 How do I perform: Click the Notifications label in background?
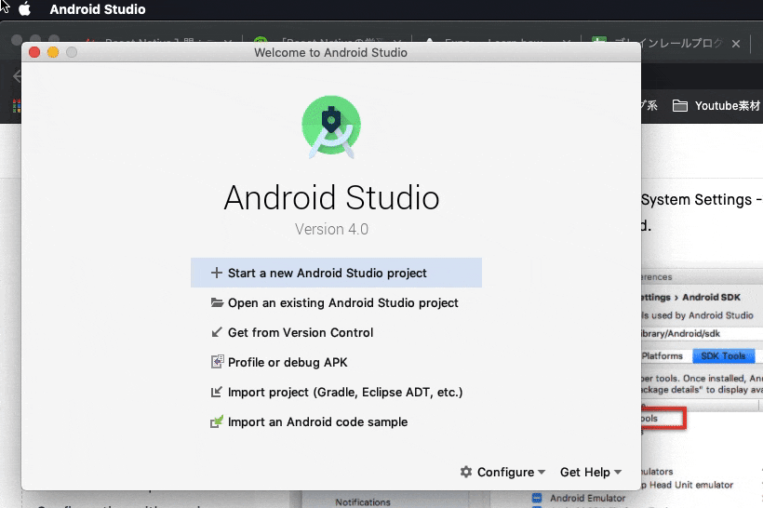363,501
